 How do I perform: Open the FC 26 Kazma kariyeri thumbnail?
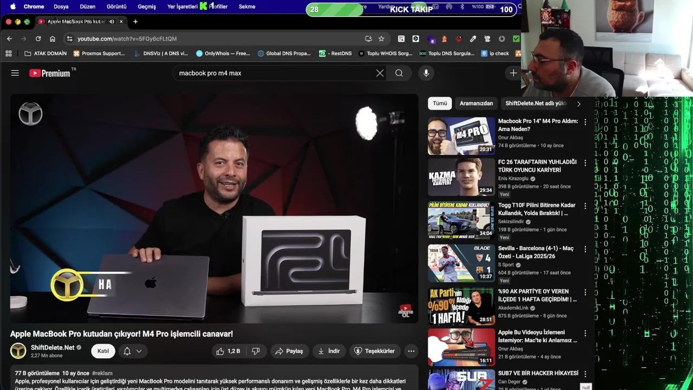point(461,177)
